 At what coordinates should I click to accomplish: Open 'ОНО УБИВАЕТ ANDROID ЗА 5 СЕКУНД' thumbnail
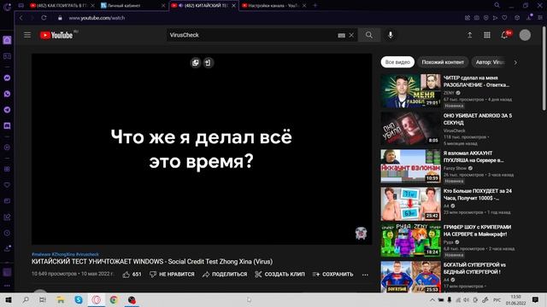410,129
